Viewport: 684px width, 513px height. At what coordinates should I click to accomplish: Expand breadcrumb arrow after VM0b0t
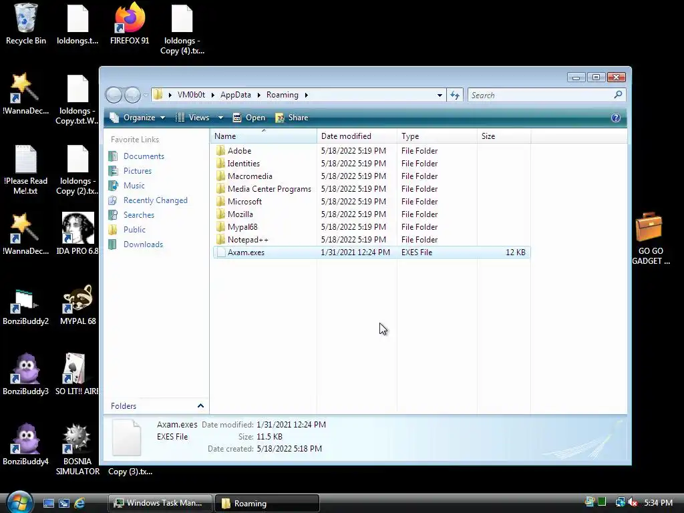213,95
